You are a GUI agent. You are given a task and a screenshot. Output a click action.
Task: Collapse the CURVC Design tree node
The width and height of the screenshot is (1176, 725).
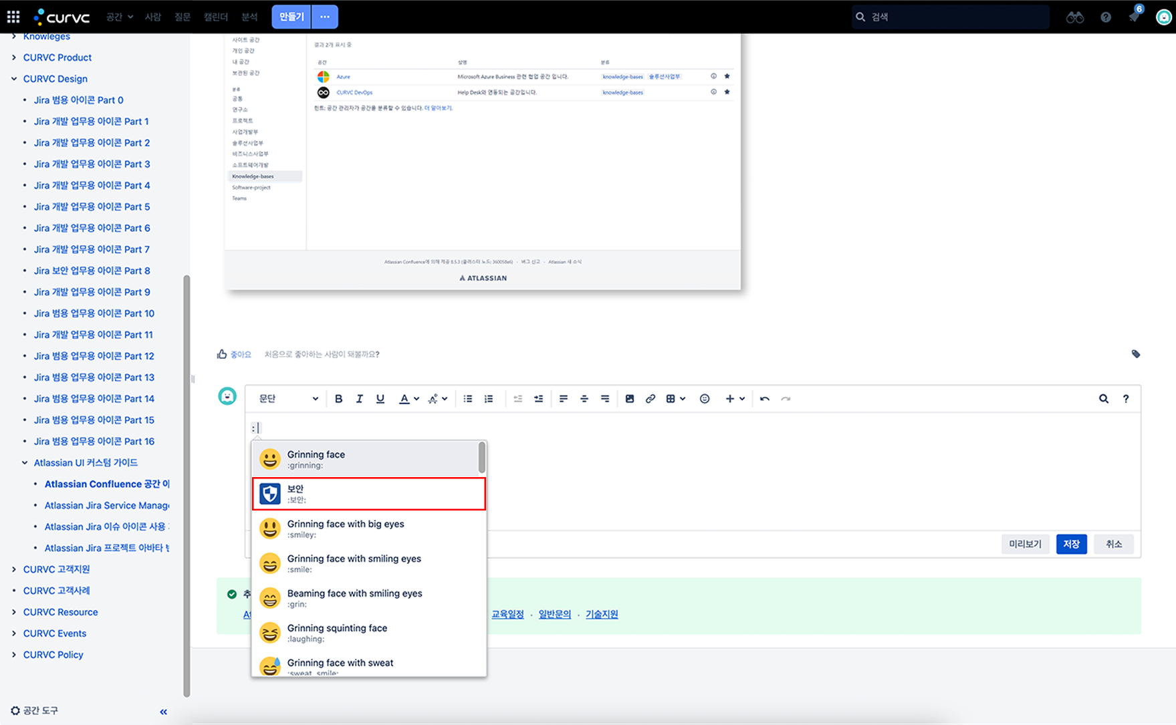coord(14,79)
